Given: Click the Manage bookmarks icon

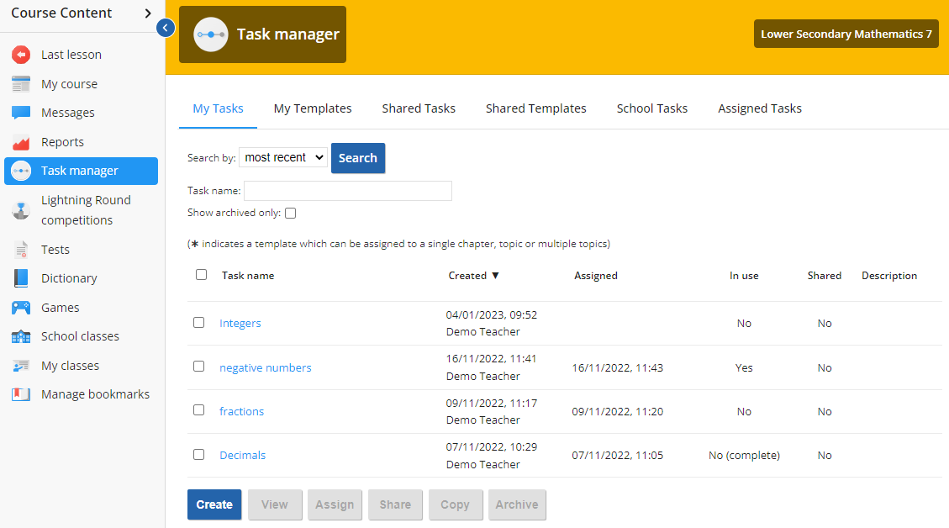Looking at the screenshot, I should [20, 394].
